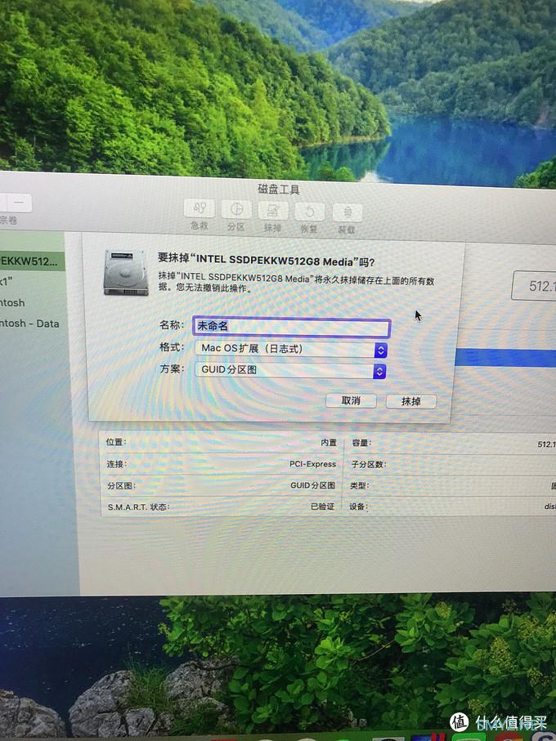
Task: Click the hard drive icon in erase dialog
Action: 126,272
